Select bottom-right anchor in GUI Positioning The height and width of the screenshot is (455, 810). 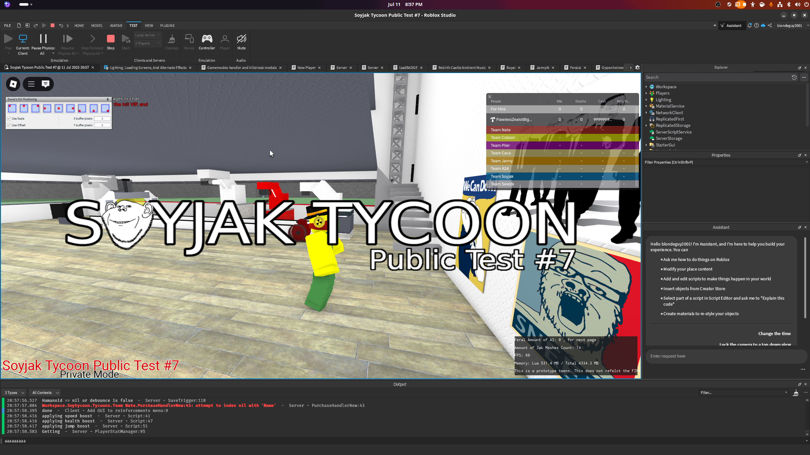pos(105,108)
